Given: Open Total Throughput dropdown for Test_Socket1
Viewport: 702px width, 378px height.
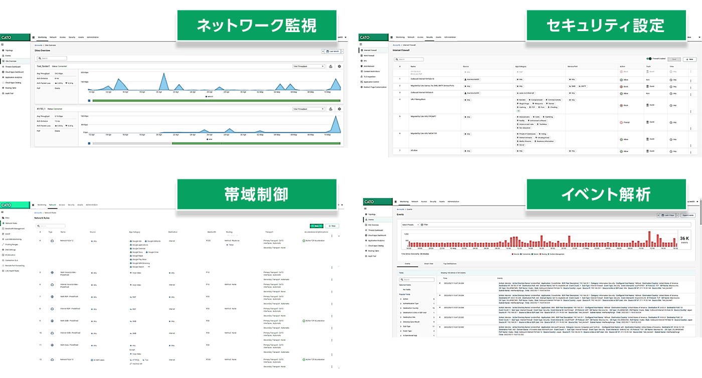Looking at the screenshot, I should [x=308, y=66].
